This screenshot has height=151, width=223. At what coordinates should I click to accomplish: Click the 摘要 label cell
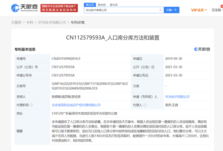click(x=32, y=131)
